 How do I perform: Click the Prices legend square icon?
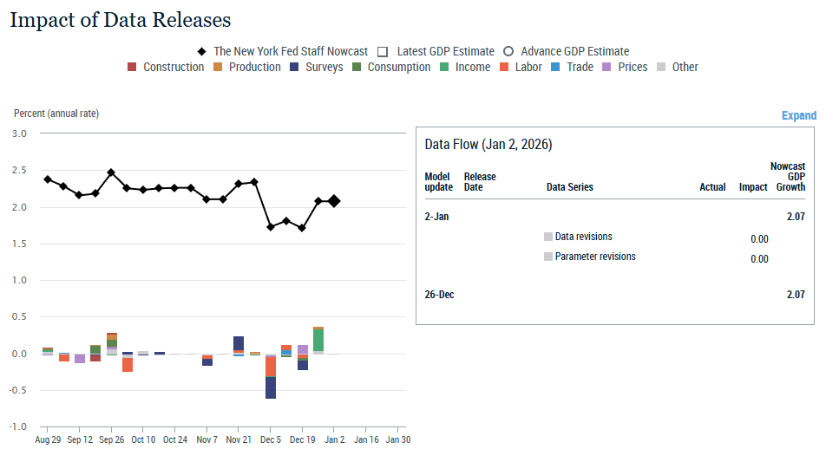(x=607, y=68)
